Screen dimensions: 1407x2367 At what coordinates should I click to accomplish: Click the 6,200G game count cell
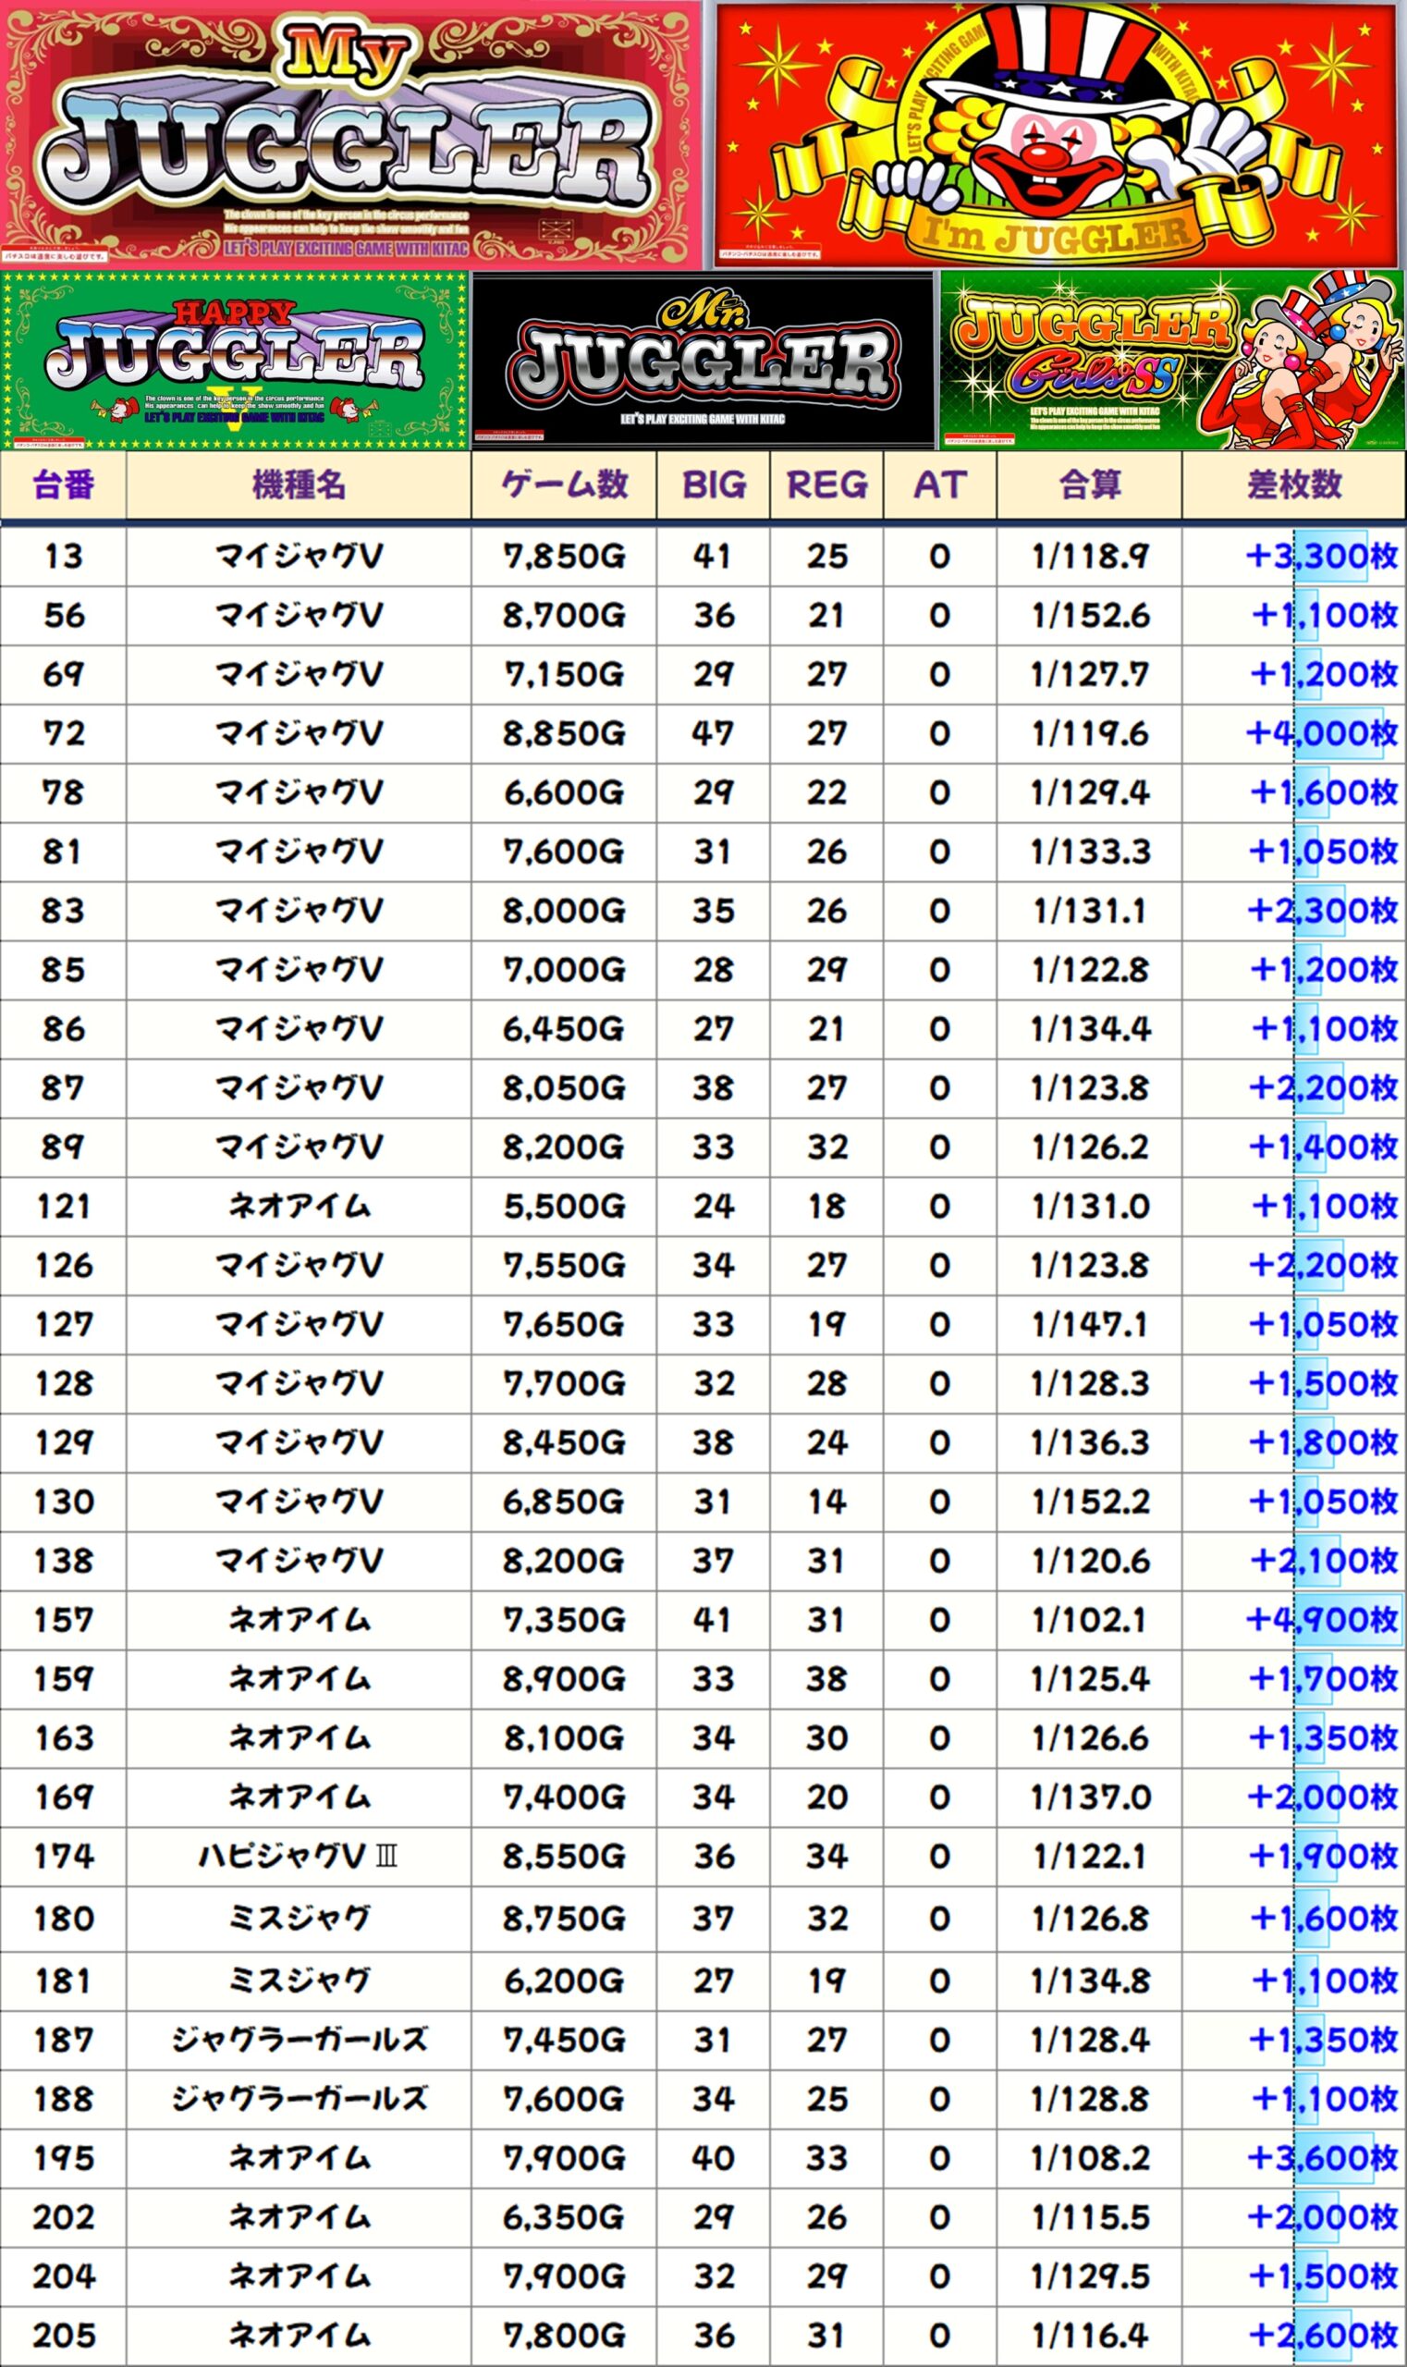[564, 1981]
